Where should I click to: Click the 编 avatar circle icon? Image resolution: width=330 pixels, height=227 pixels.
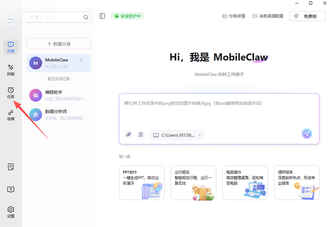(35, 95)
